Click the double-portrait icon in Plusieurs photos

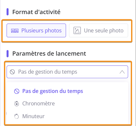(x=15, y=31)
